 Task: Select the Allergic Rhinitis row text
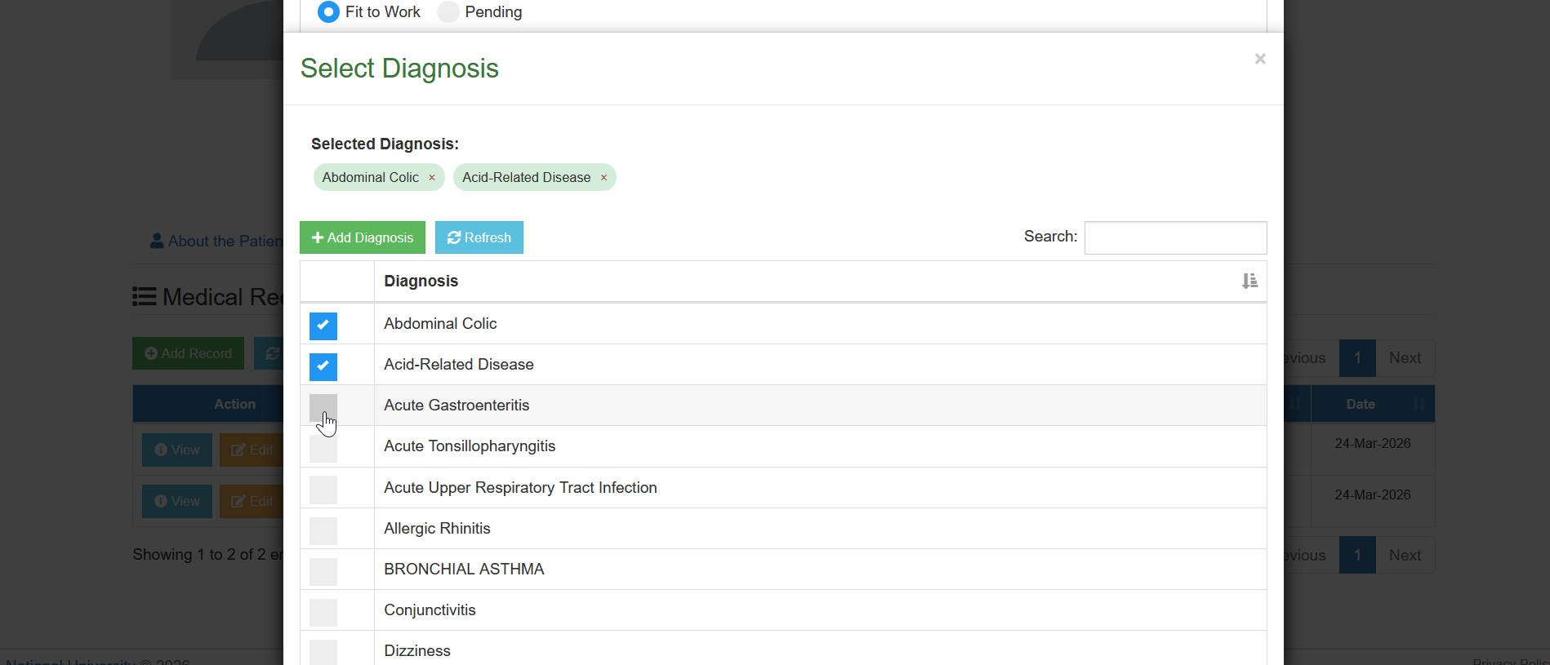point(437,529)
